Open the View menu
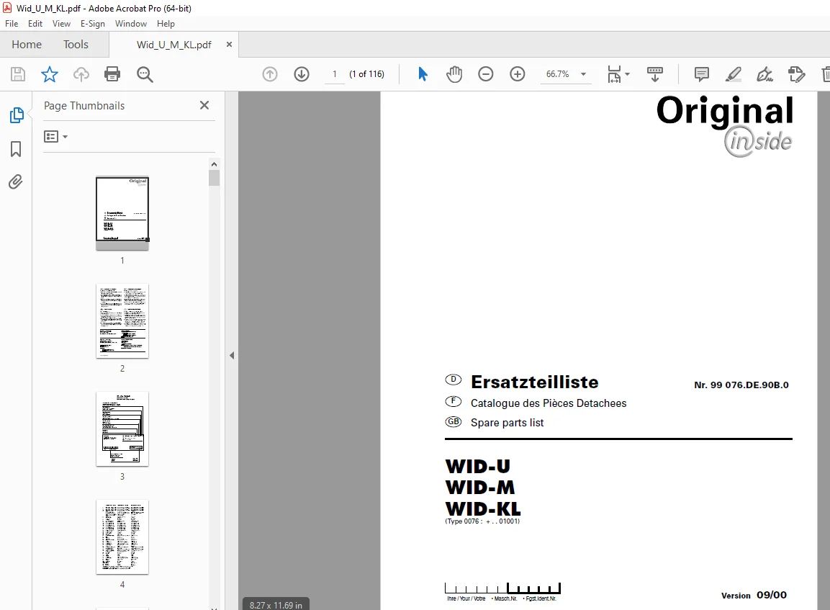Viewport: 830px width, 610px height. tap(61, 24)
